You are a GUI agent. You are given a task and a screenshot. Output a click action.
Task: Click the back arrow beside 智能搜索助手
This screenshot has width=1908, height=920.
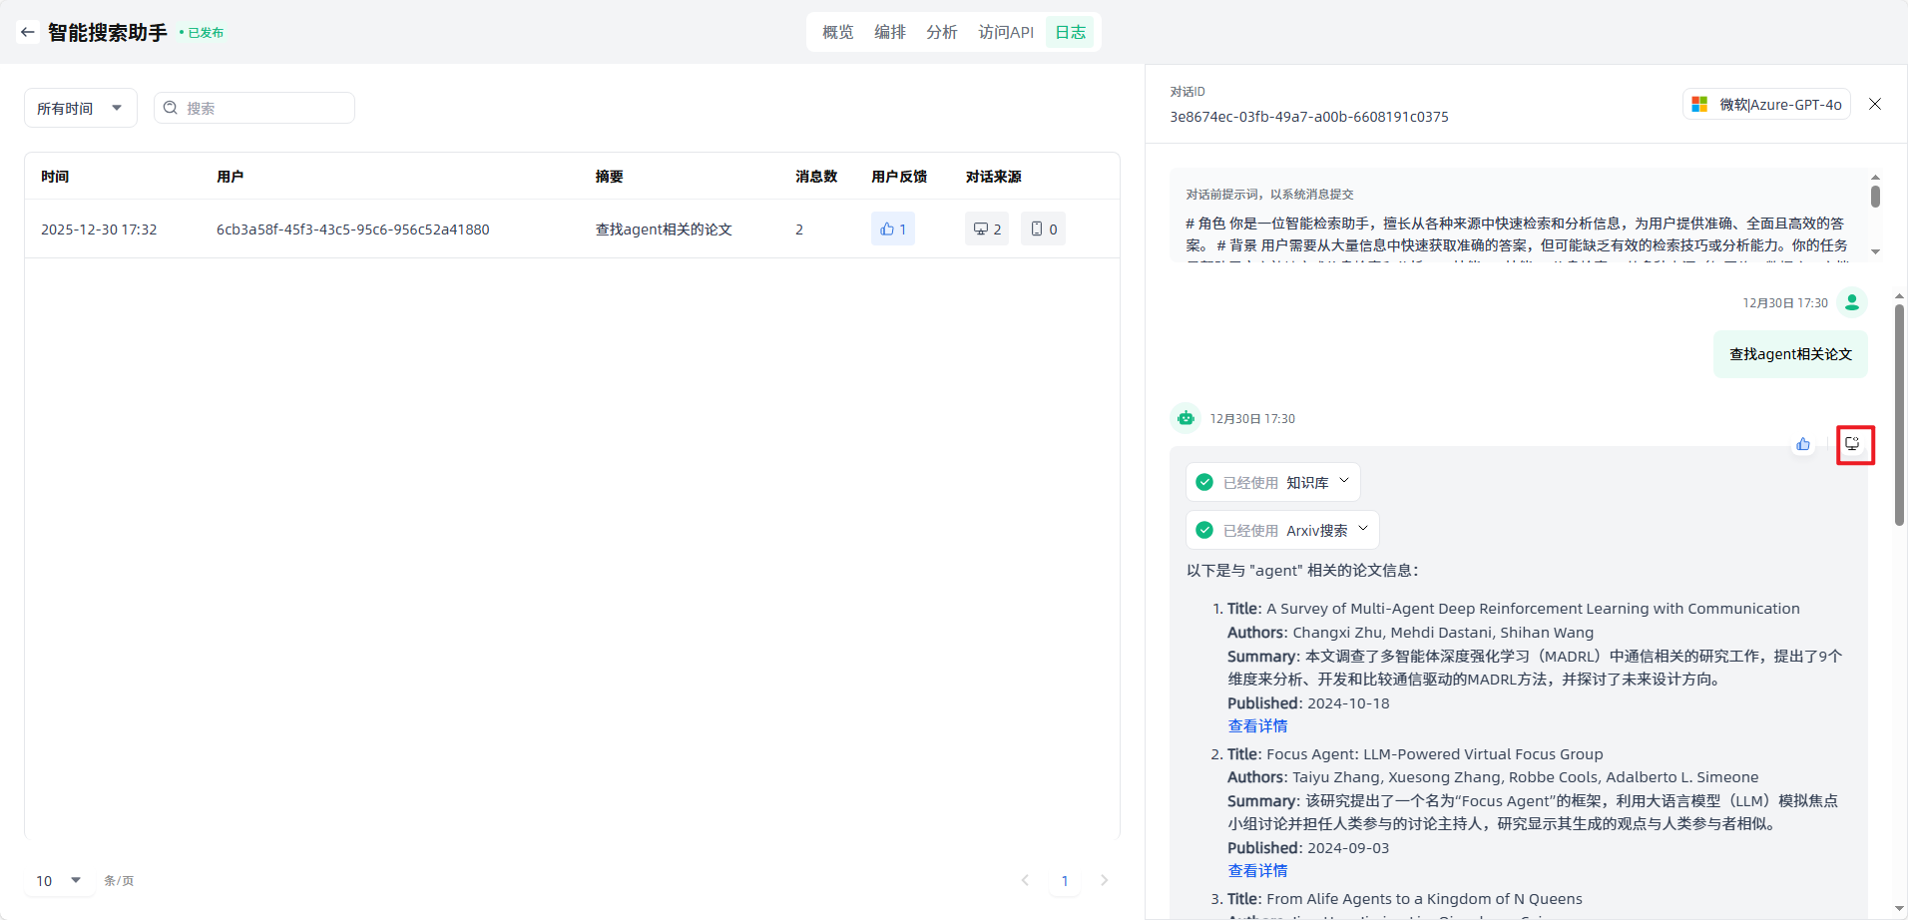tap(27, 32)
